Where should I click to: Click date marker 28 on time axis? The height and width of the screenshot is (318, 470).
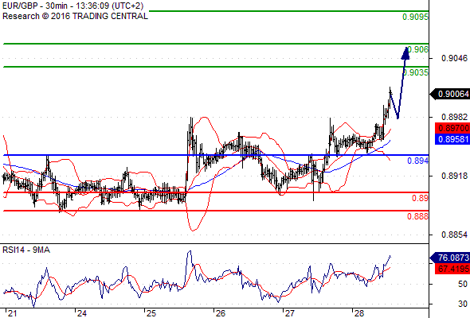point(358,313)
